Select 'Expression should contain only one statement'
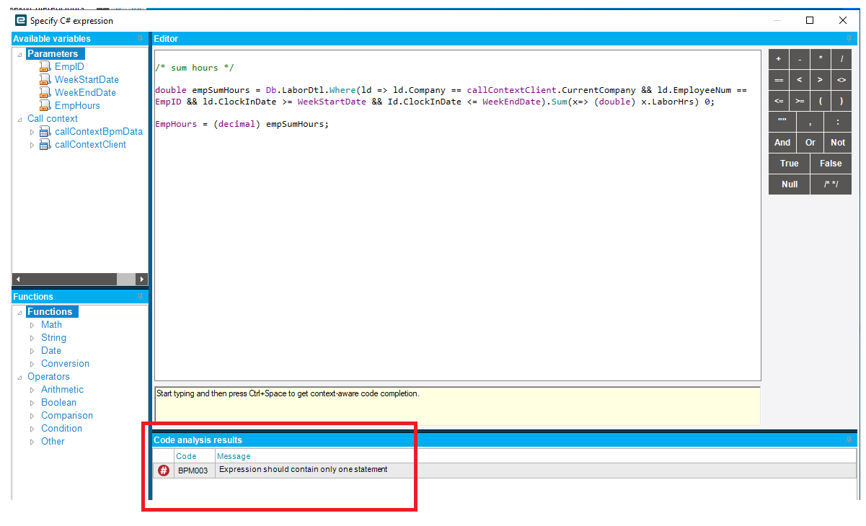 point(303,469)
